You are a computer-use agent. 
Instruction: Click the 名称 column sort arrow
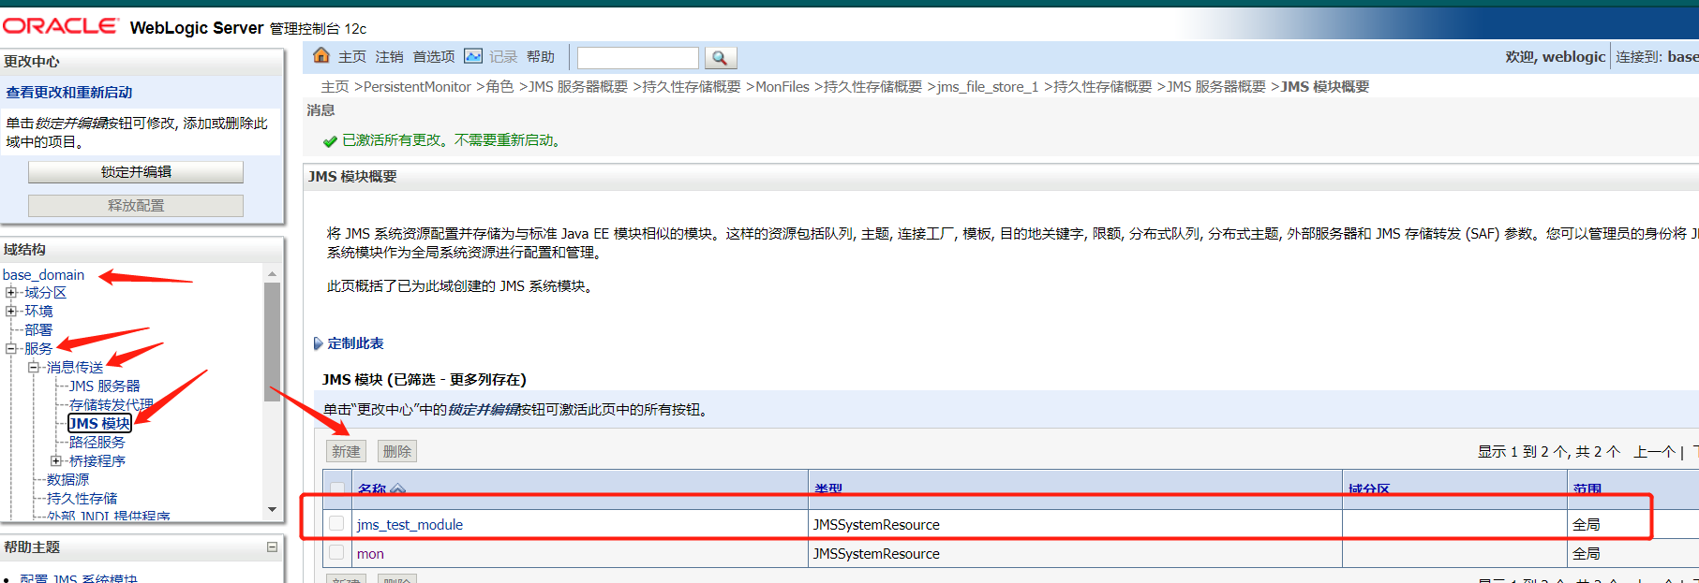coord(398,489)
